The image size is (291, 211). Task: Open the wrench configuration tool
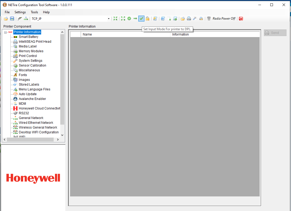[19, 19]
